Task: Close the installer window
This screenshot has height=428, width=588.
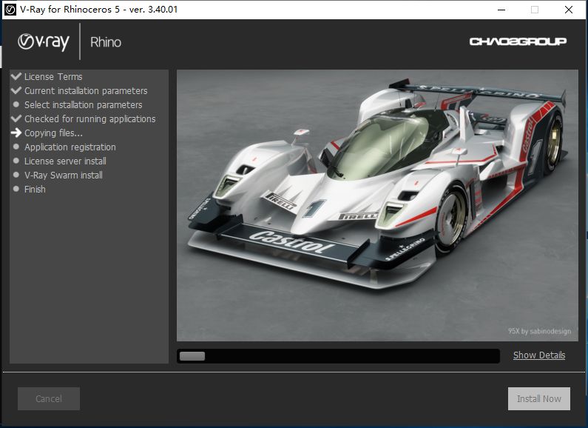Action: tap(569, 10)
